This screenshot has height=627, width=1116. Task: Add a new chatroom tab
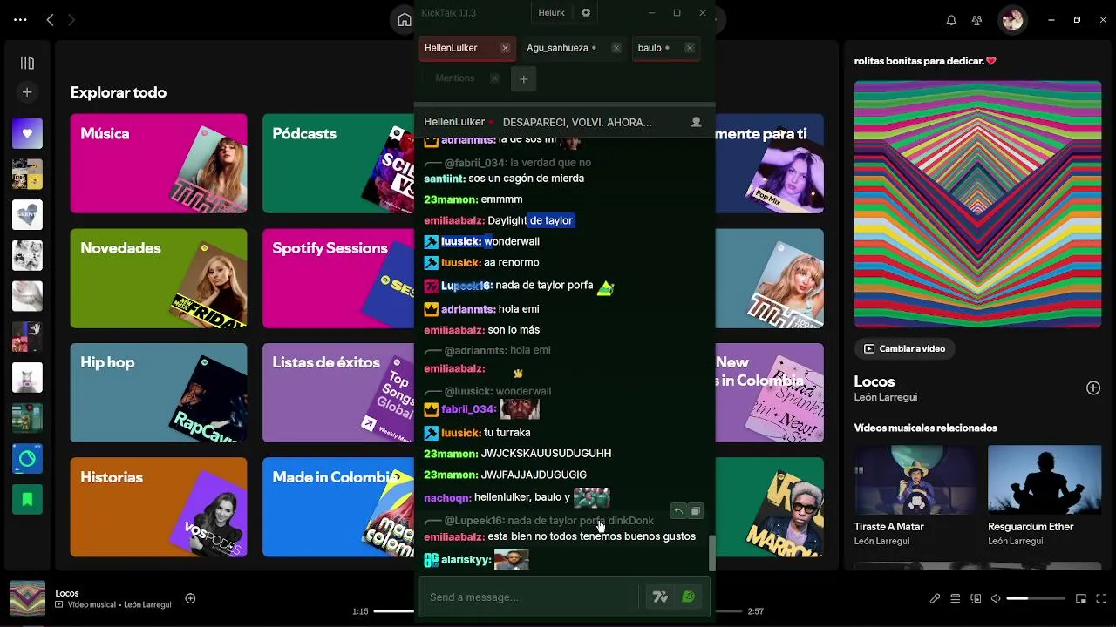[x=523, y=79]
